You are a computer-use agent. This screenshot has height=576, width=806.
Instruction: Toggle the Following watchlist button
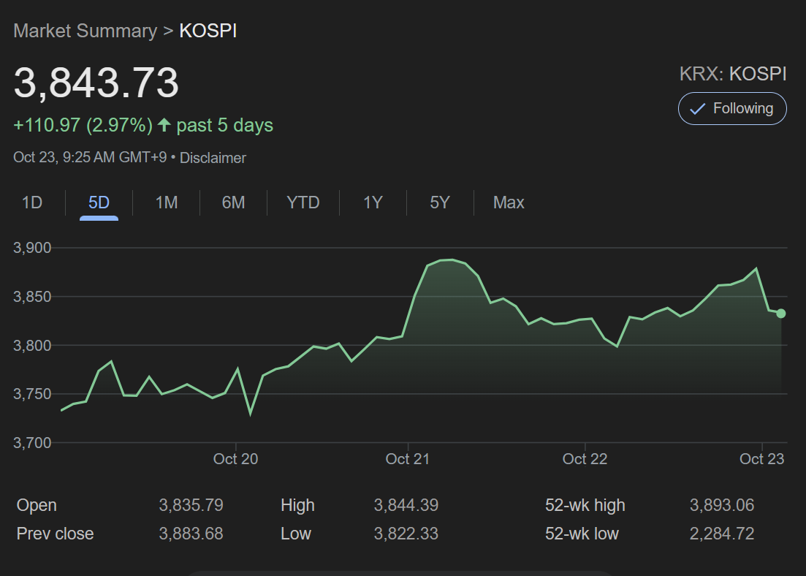pos(732,108)
